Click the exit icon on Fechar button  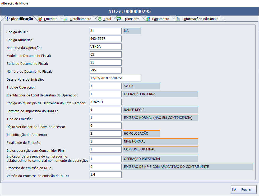[234, 189]
